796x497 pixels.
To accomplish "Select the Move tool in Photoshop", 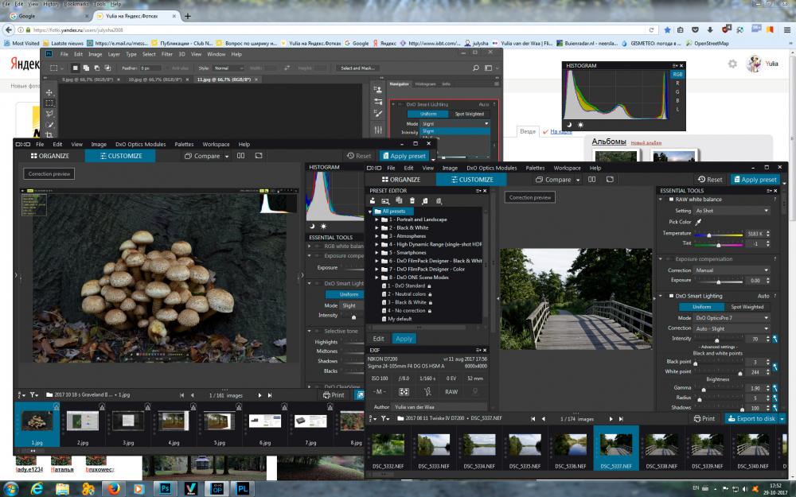I will pyautogui.click(x=49, y=92).
